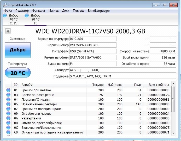Open the Редактор menu

tap(22, 11)
